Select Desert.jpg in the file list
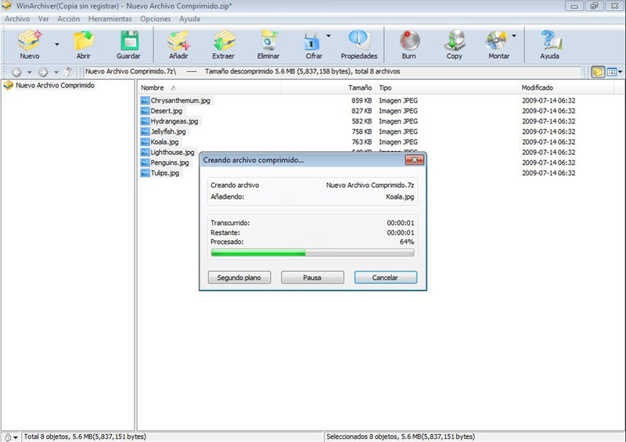 click(x=166, y=111)
